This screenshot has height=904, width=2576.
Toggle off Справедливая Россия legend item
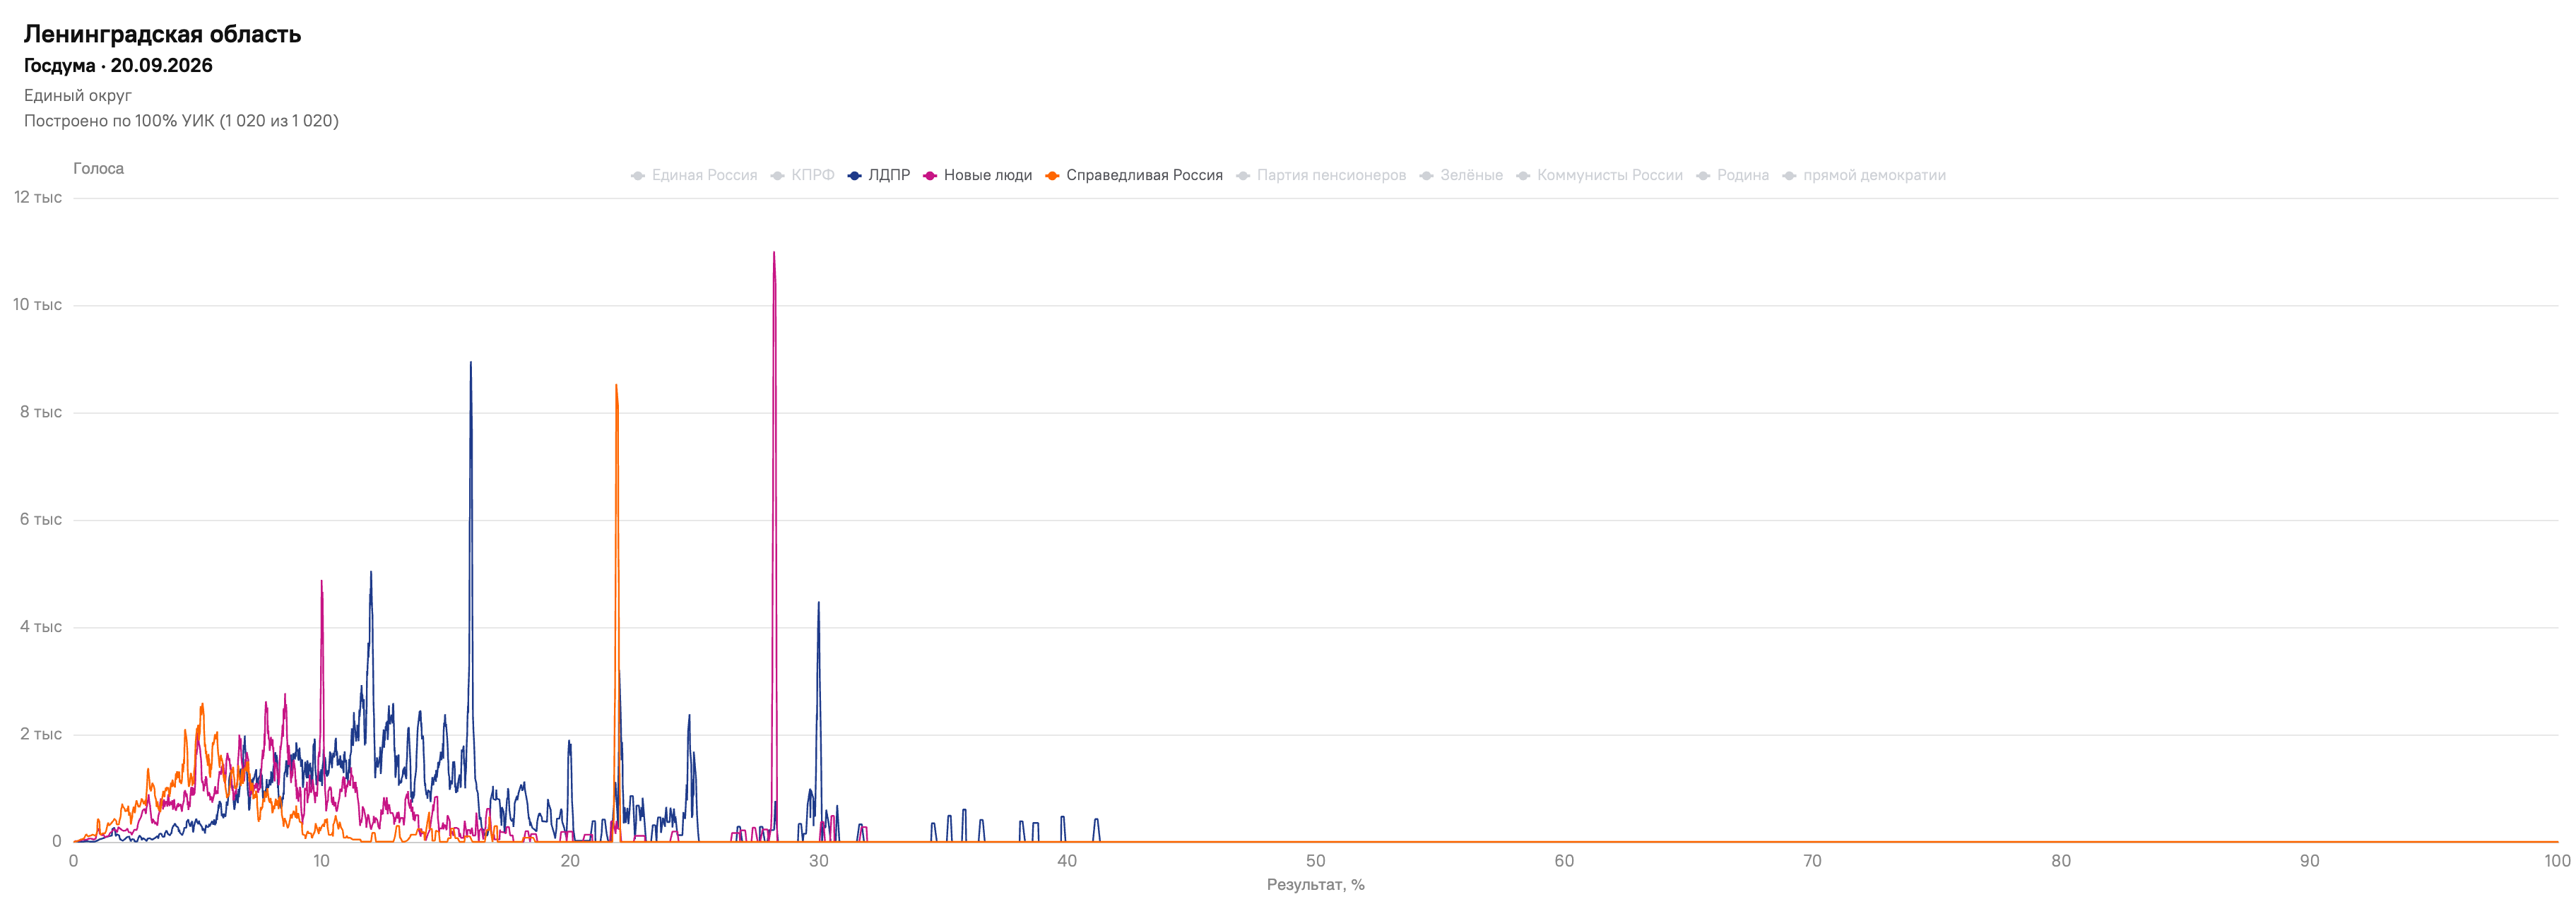click(1134, 175)
